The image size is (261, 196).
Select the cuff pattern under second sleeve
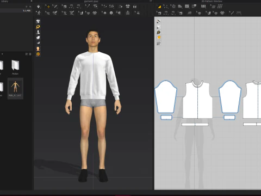pos(229,118)
